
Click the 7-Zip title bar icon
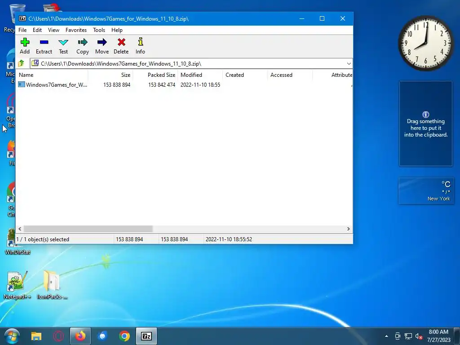22,18
